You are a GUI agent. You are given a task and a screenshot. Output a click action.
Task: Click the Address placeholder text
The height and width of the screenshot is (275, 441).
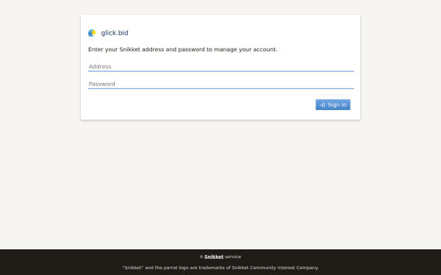(x=100, y=67)
